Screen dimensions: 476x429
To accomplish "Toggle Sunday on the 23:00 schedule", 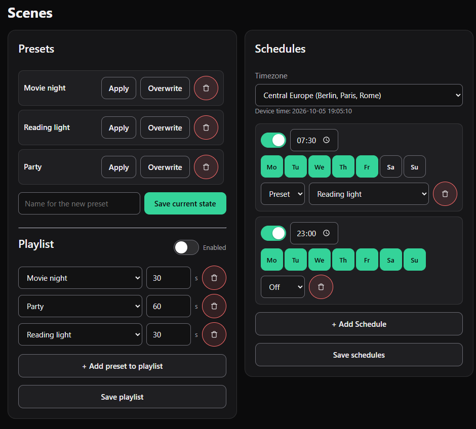I will pos(414,260).
